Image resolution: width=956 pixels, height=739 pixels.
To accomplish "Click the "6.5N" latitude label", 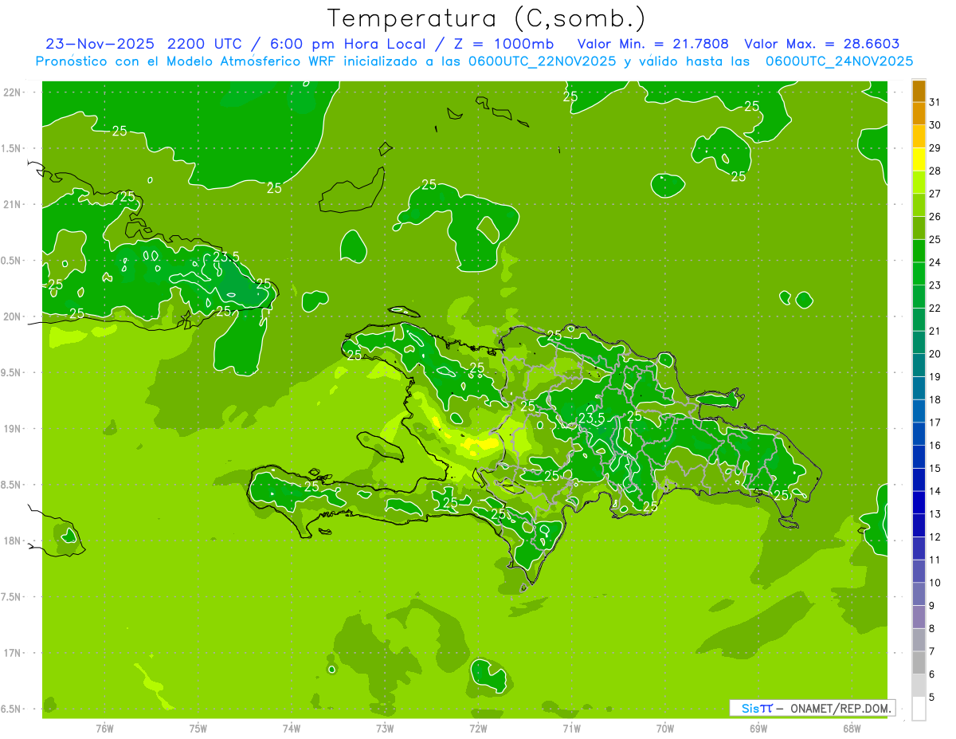I will (12, 709).
